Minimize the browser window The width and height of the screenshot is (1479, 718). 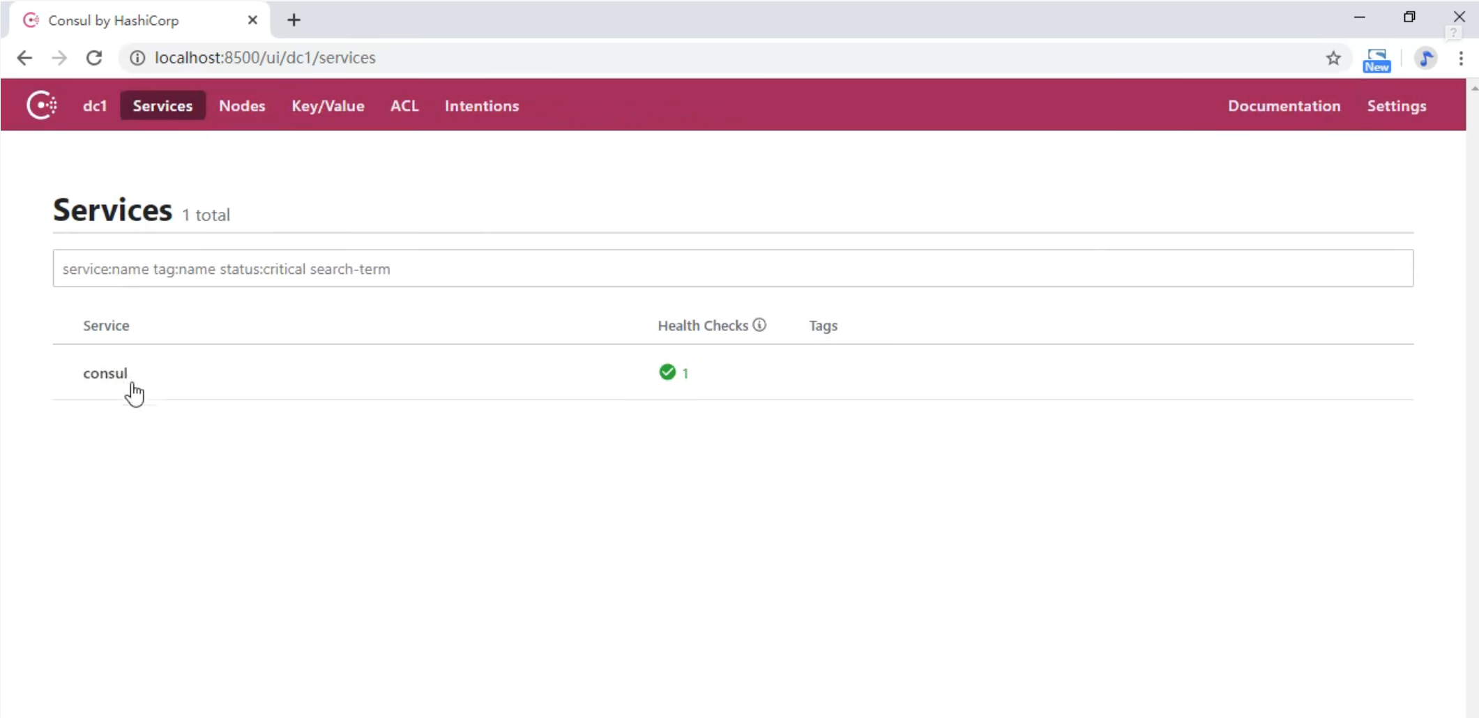point(1359,17)
